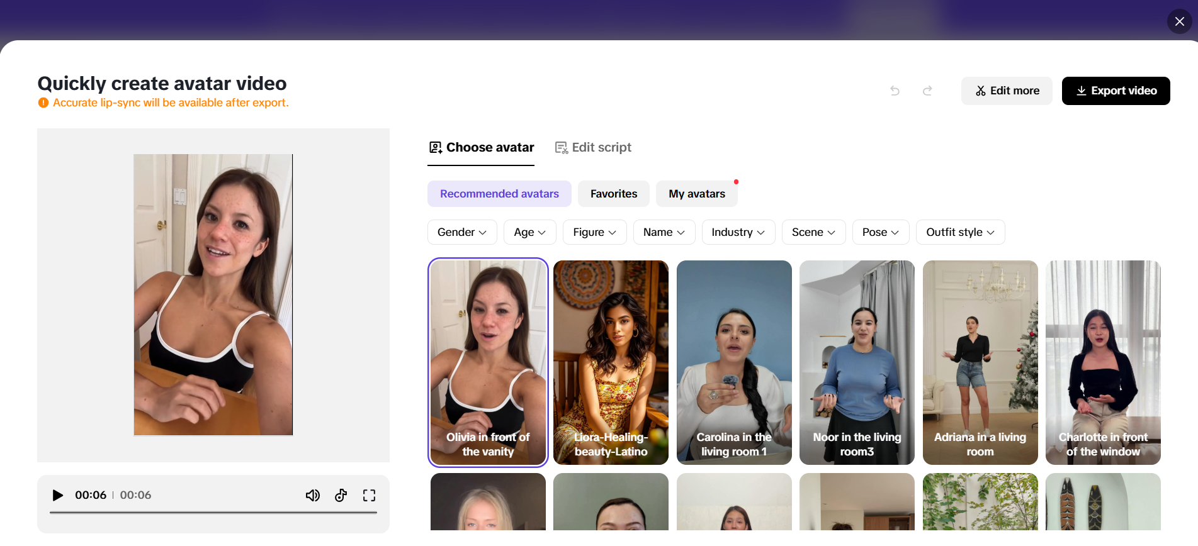This screenshot has height=546, width=1198.
Task: Open the Name filter dropdown
Action: coord(664,232)
